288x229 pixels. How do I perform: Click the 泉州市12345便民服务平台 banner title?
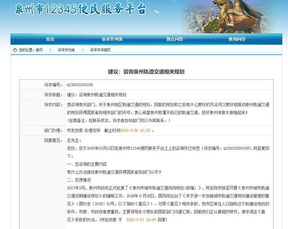pos(80,9)
